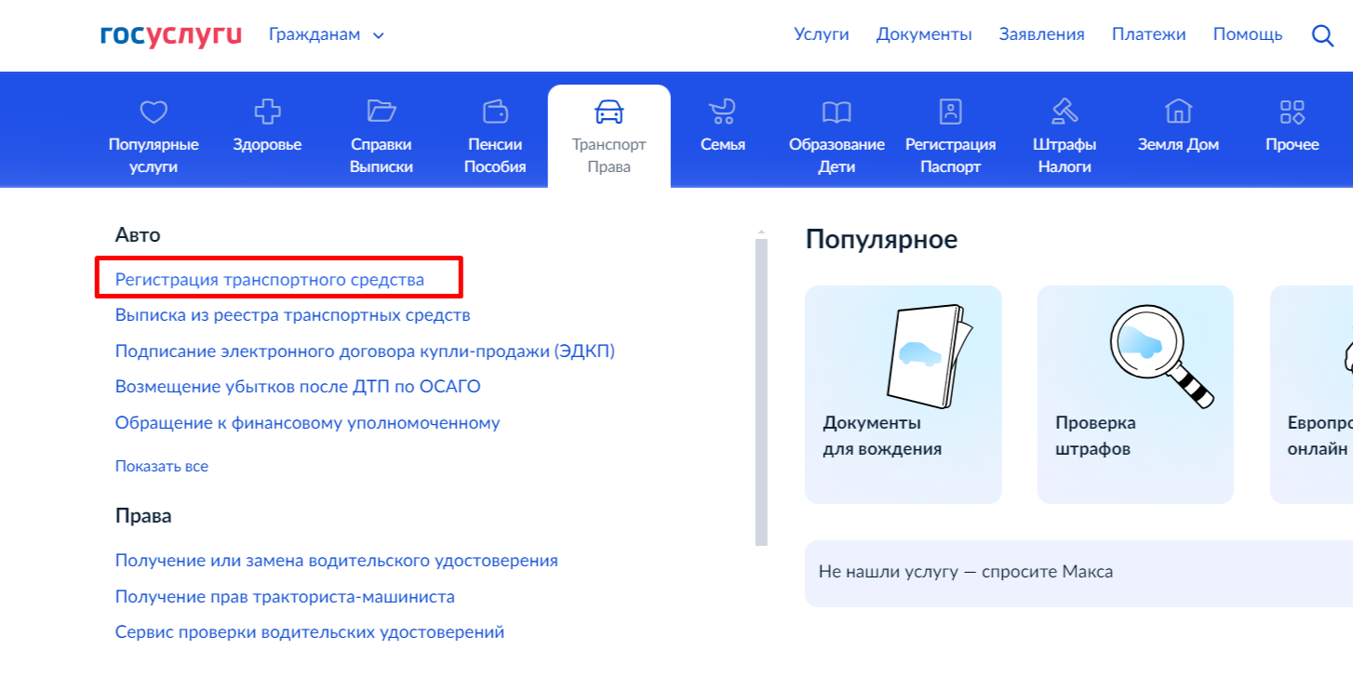Go to Документы in top menu
The height and width of the screenshot is (676, 1353).
pos(924,34)
